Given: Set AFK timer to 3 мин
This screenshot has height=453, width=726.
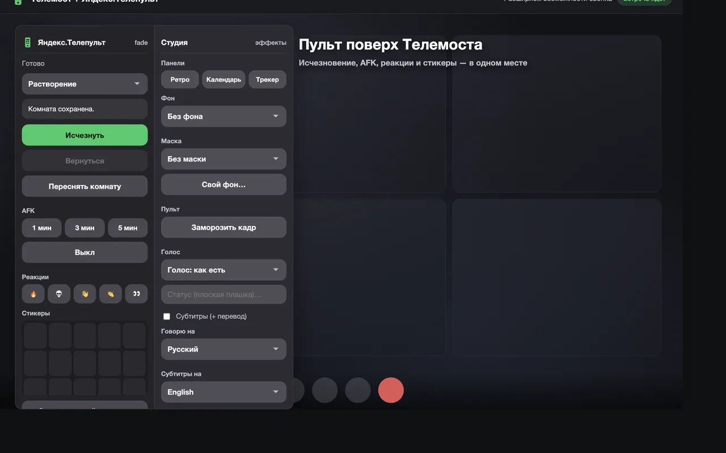Looking at the screenshot, I should 85,228.
